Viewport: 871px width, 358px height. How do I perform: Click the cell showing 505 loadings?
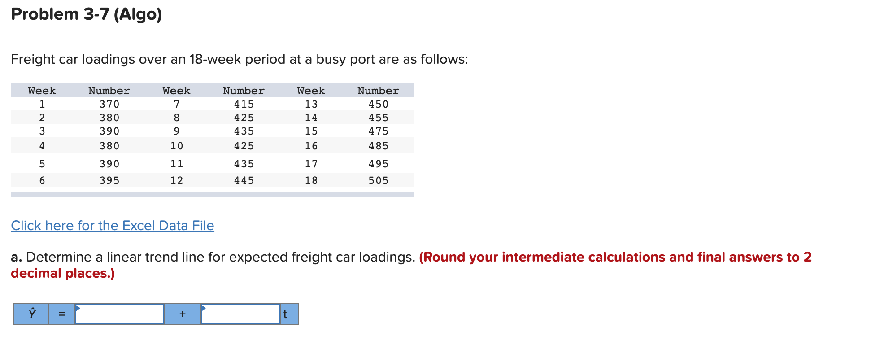pos(378,180)
